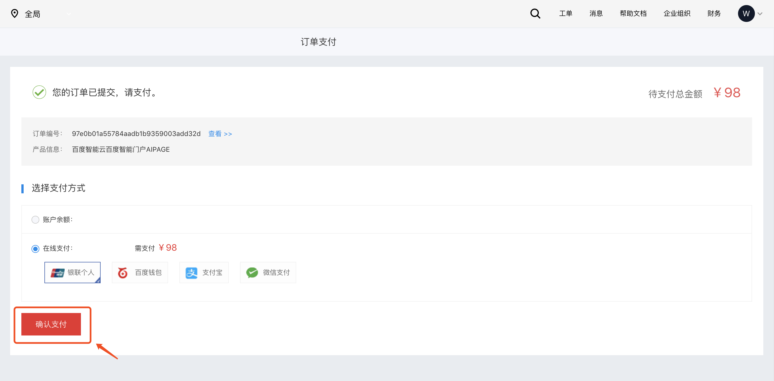Click the Alipay logo icon
Viewport: 774px width, 381px height.
coord(191,273)
